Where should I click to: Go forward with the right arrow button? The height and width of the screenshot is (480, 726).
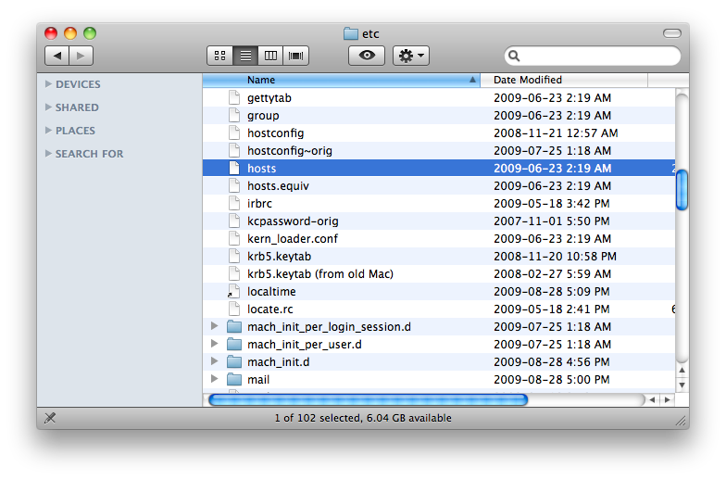(x=81, y=56)
